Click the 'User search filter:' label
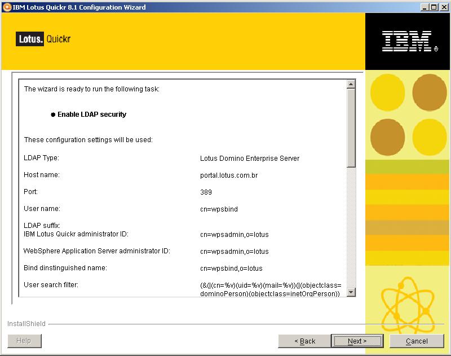The image size is (451, 356). click(51, 285)
